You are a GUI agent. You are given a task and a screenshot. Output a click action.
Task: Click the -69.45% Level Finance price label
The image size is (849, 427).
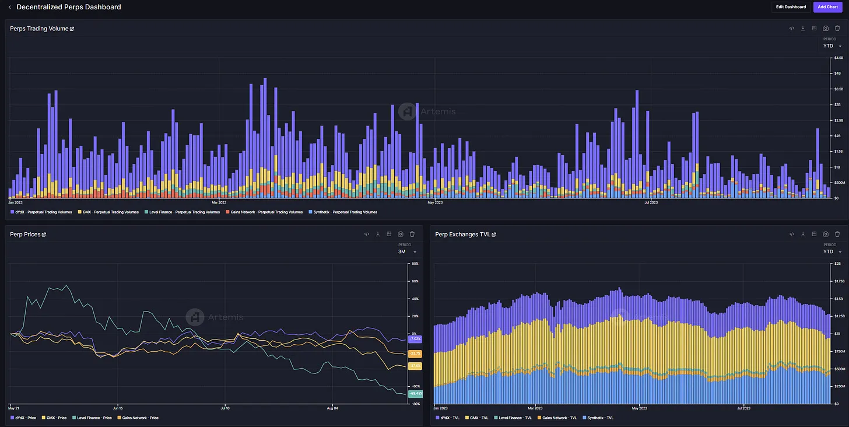click(416, 394)
